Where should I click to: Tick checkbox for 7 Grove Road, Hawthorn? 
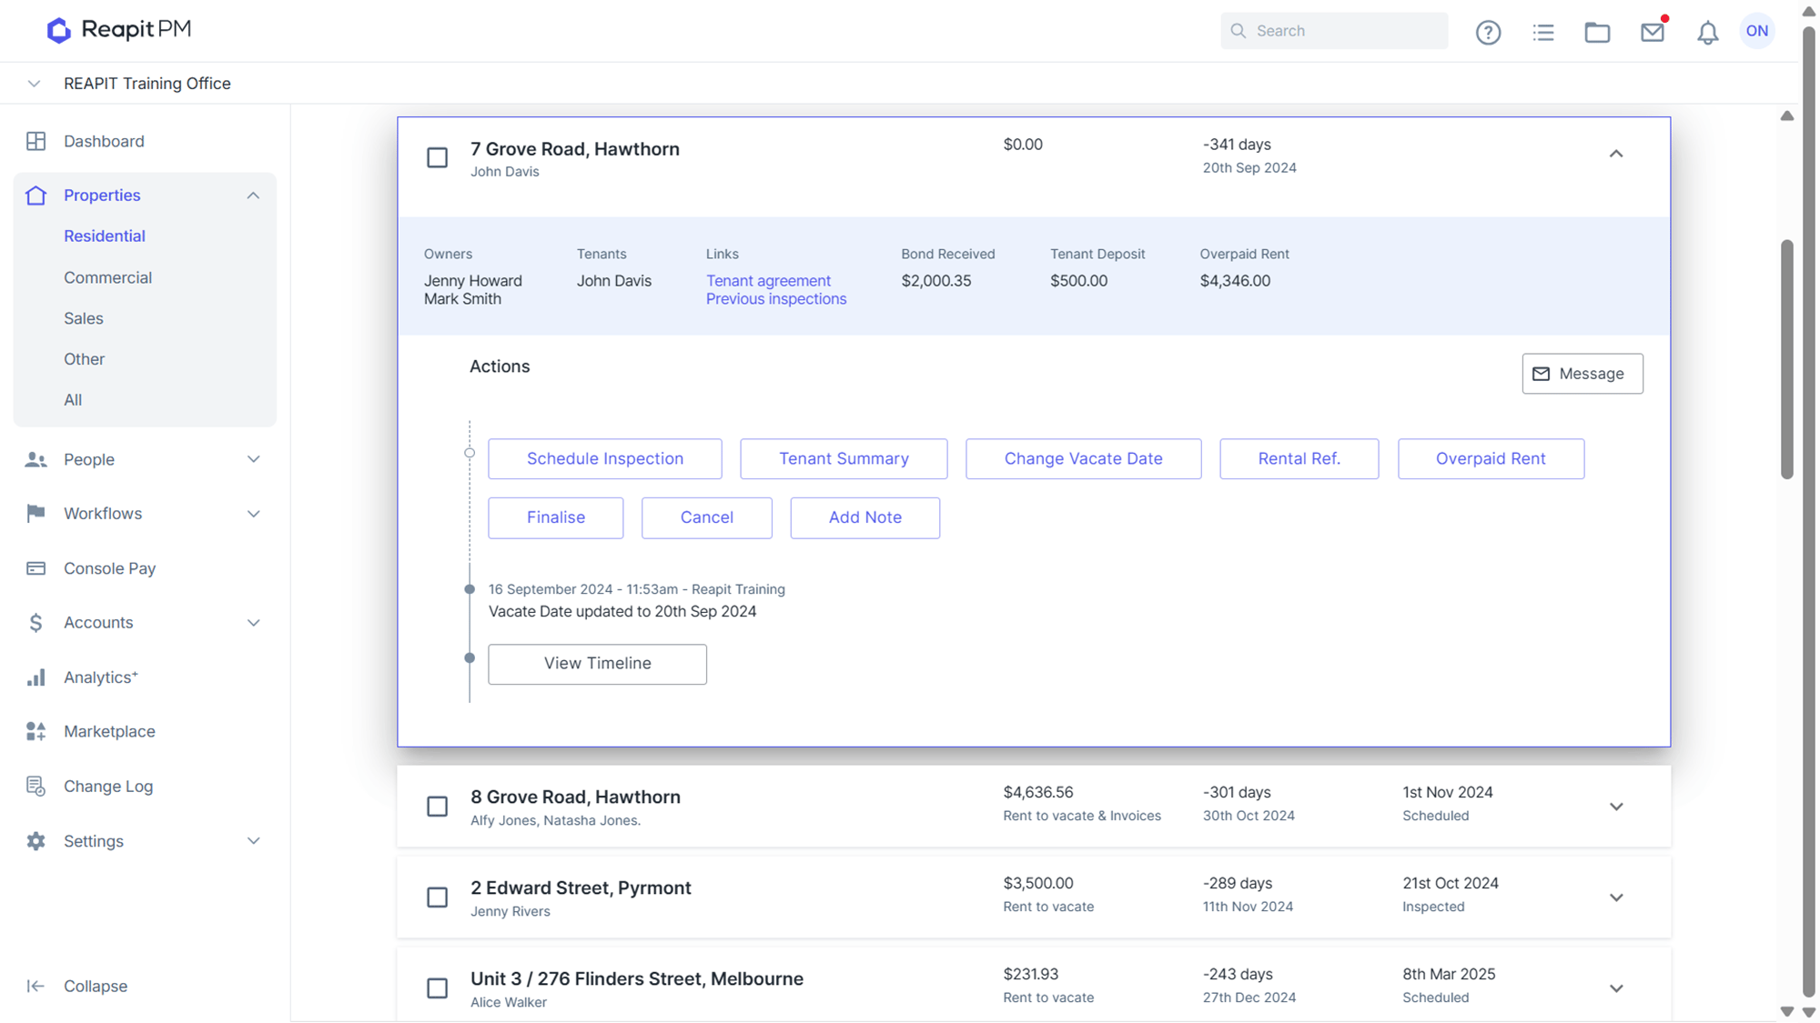click(x=438, y=158)
